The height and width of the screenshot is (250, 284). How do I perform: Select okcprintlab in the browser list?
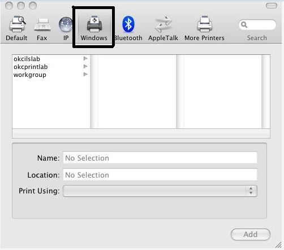31,67
